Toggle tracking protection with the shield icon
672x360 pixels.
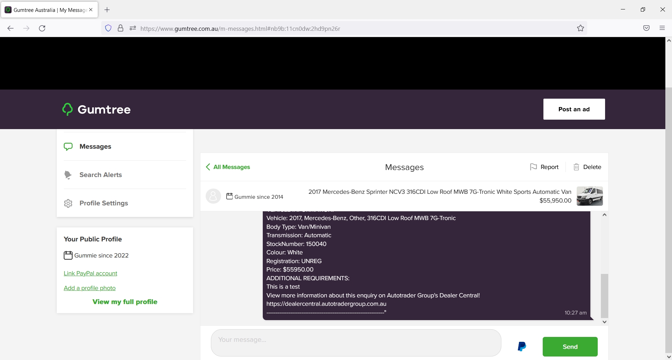tap(108, 28)
